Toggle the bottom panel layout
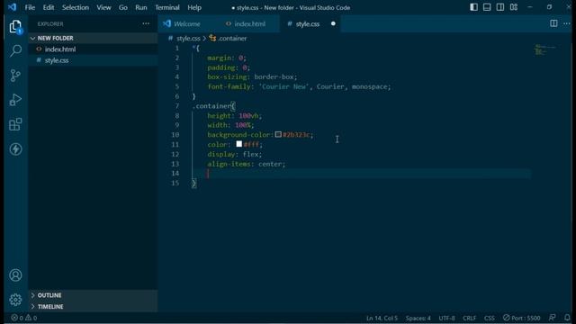Screen dimensions: 576x324 tap(487, 7)
